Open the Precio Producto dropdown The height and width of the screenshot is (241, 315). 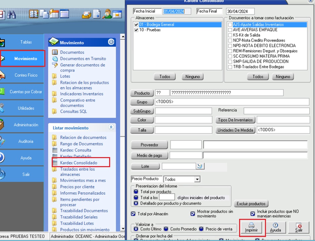[197, 179]
